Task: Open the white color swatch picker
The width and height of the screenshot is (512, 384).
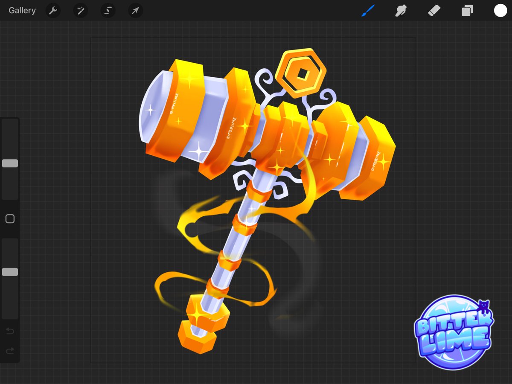Action: pos(500,11)
